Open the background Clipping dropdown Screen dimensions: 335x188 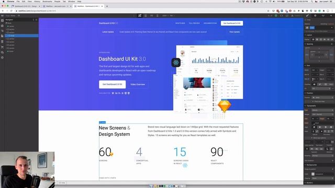(x=322, y=178)
